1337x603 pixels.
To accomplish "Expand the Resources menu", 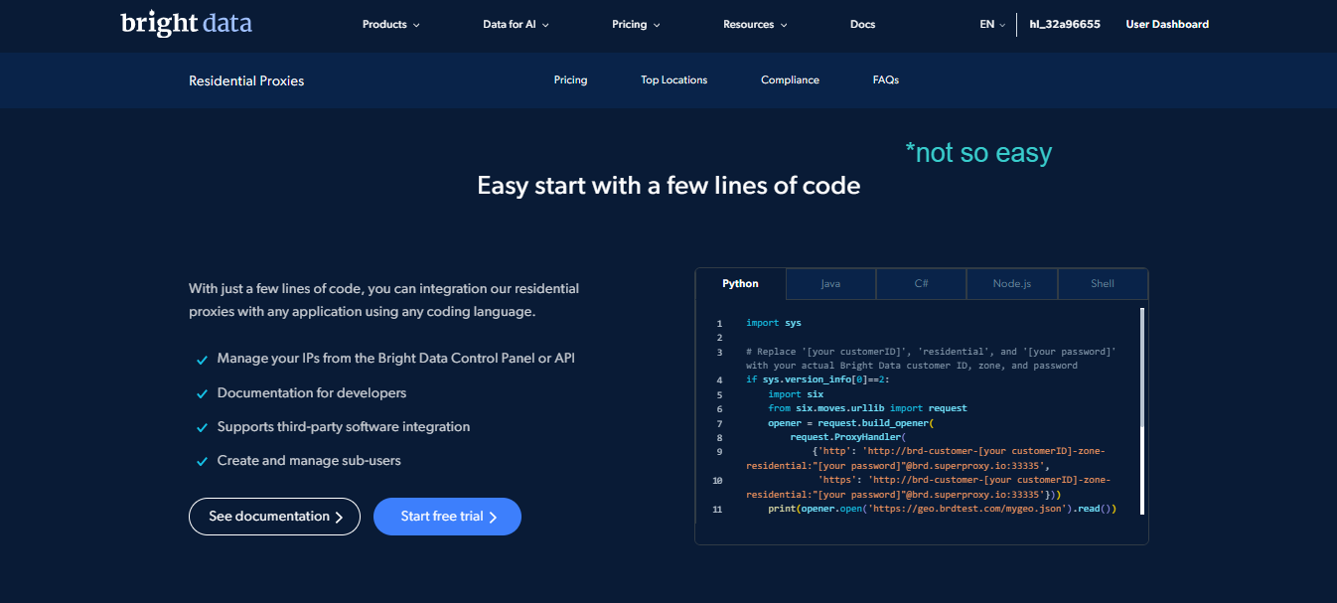I will [755, 25].
